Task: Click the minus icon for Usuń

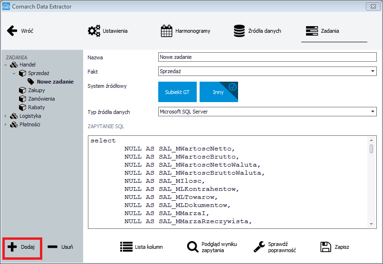Action: pos(53,247)
